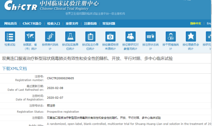Select the flask implementing unit statistics icon

70,36
